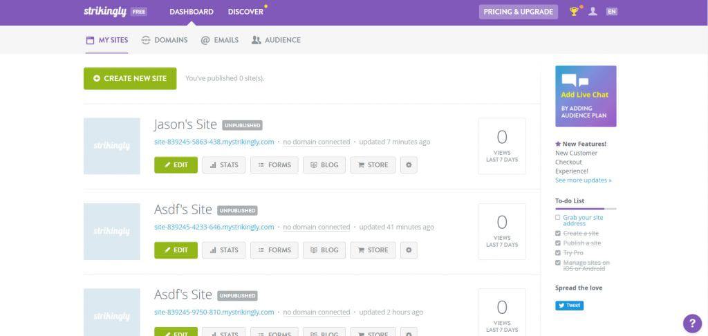The width and height of the screenshot is (708, 336).
Task: Click the Spread the love heading
Action: 579,288
